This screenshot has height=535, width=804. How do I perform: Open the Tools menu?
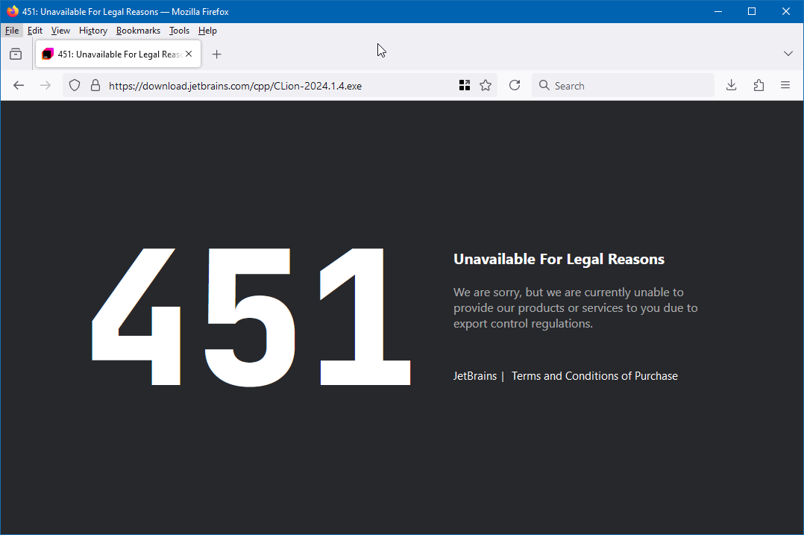tap(179, 31)
